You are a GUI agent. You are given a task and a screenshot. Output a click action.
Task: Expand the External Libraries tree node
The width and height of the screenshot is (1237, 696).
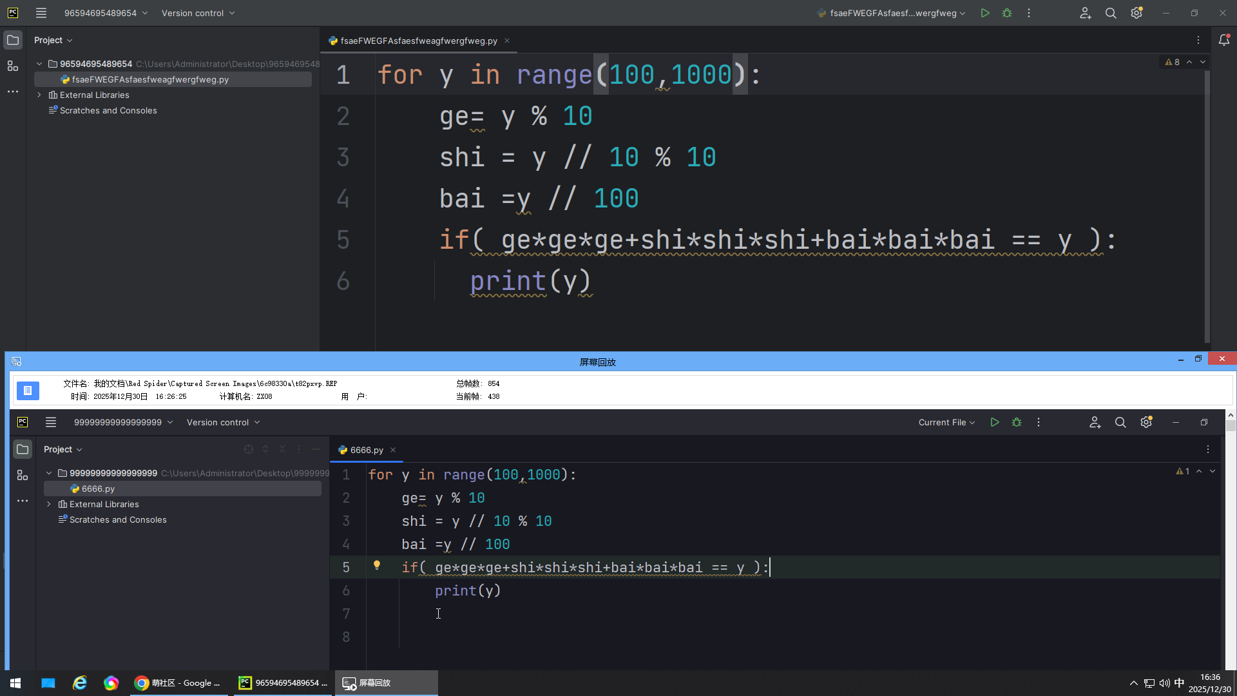(x=39, y=95)
